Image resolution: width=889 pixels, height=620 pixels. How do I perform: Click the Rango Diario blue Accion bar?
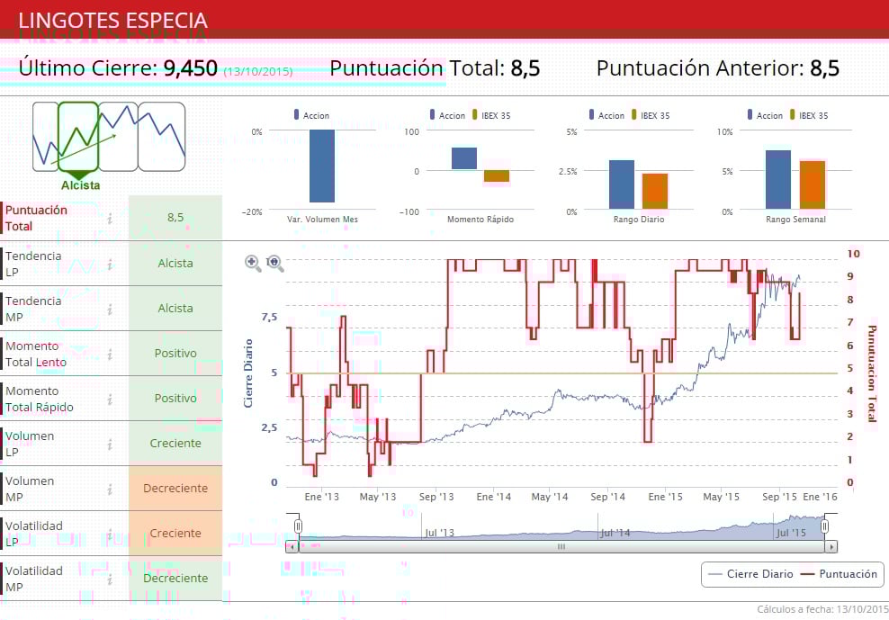(622, 184)
